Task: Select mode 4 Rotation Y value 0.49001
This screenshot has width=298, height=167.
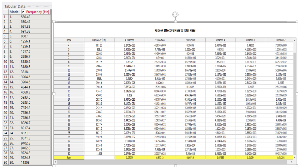Action: pos(251,45)
